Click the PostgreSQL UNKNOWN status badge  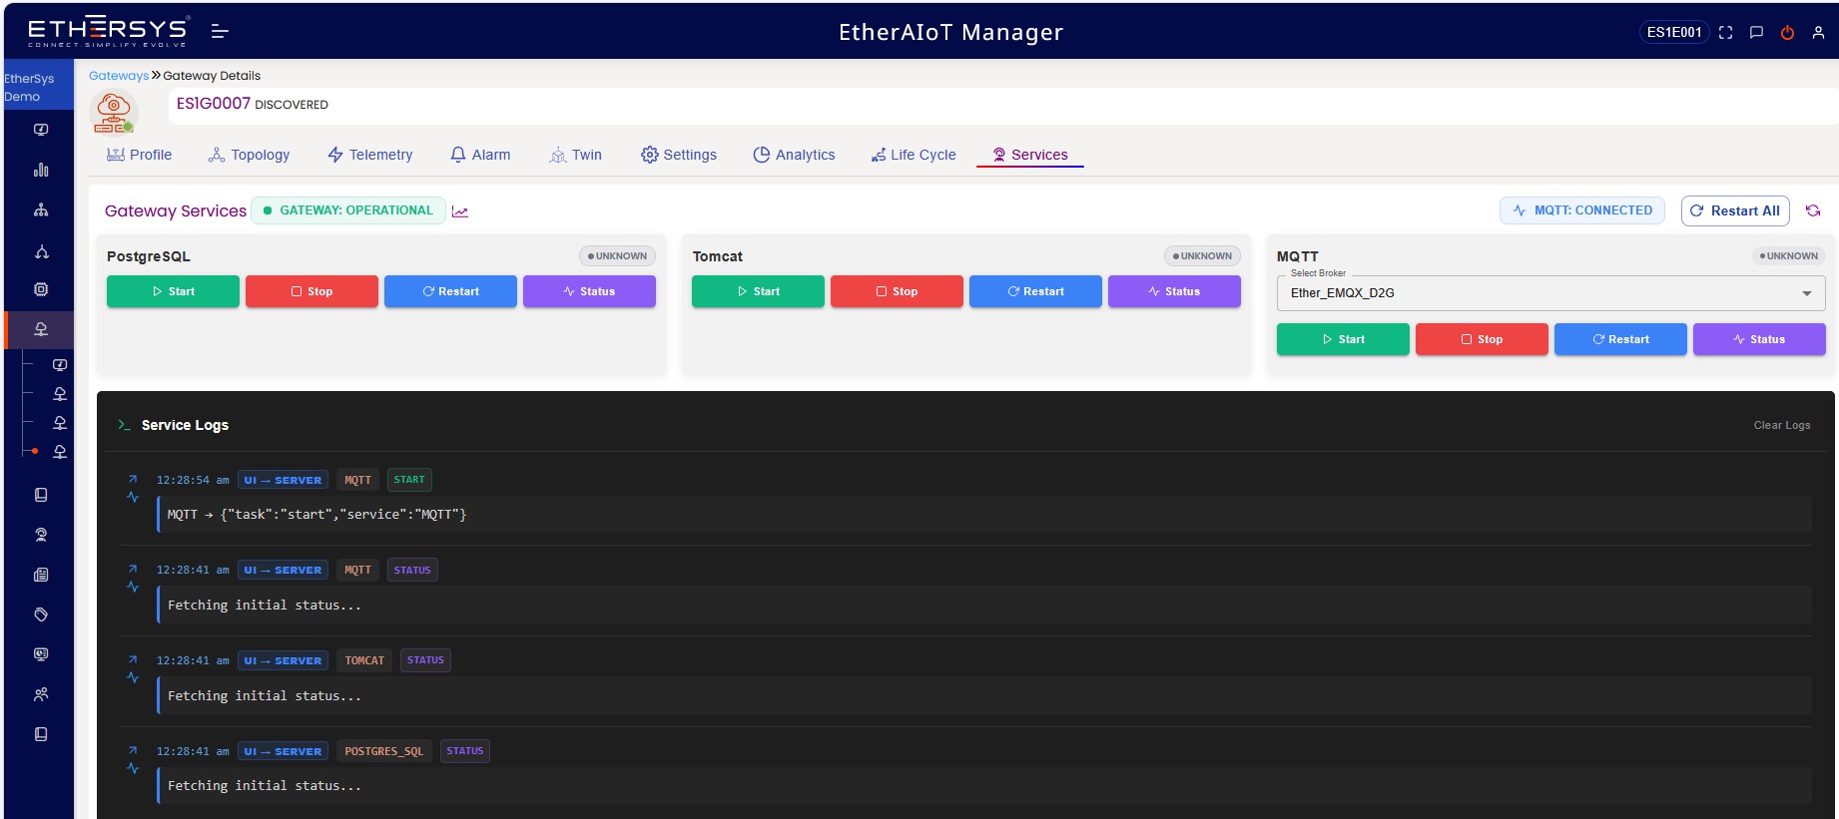617,256
